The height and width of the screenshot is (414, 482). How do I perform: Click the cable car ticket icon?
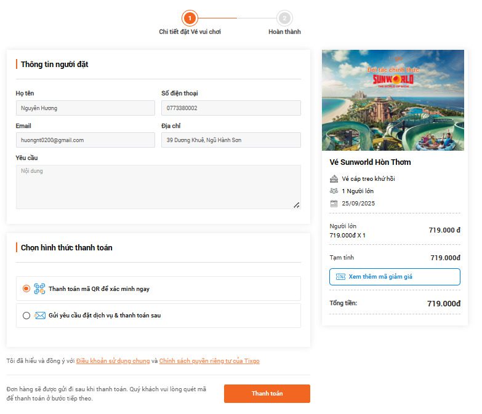334,179
